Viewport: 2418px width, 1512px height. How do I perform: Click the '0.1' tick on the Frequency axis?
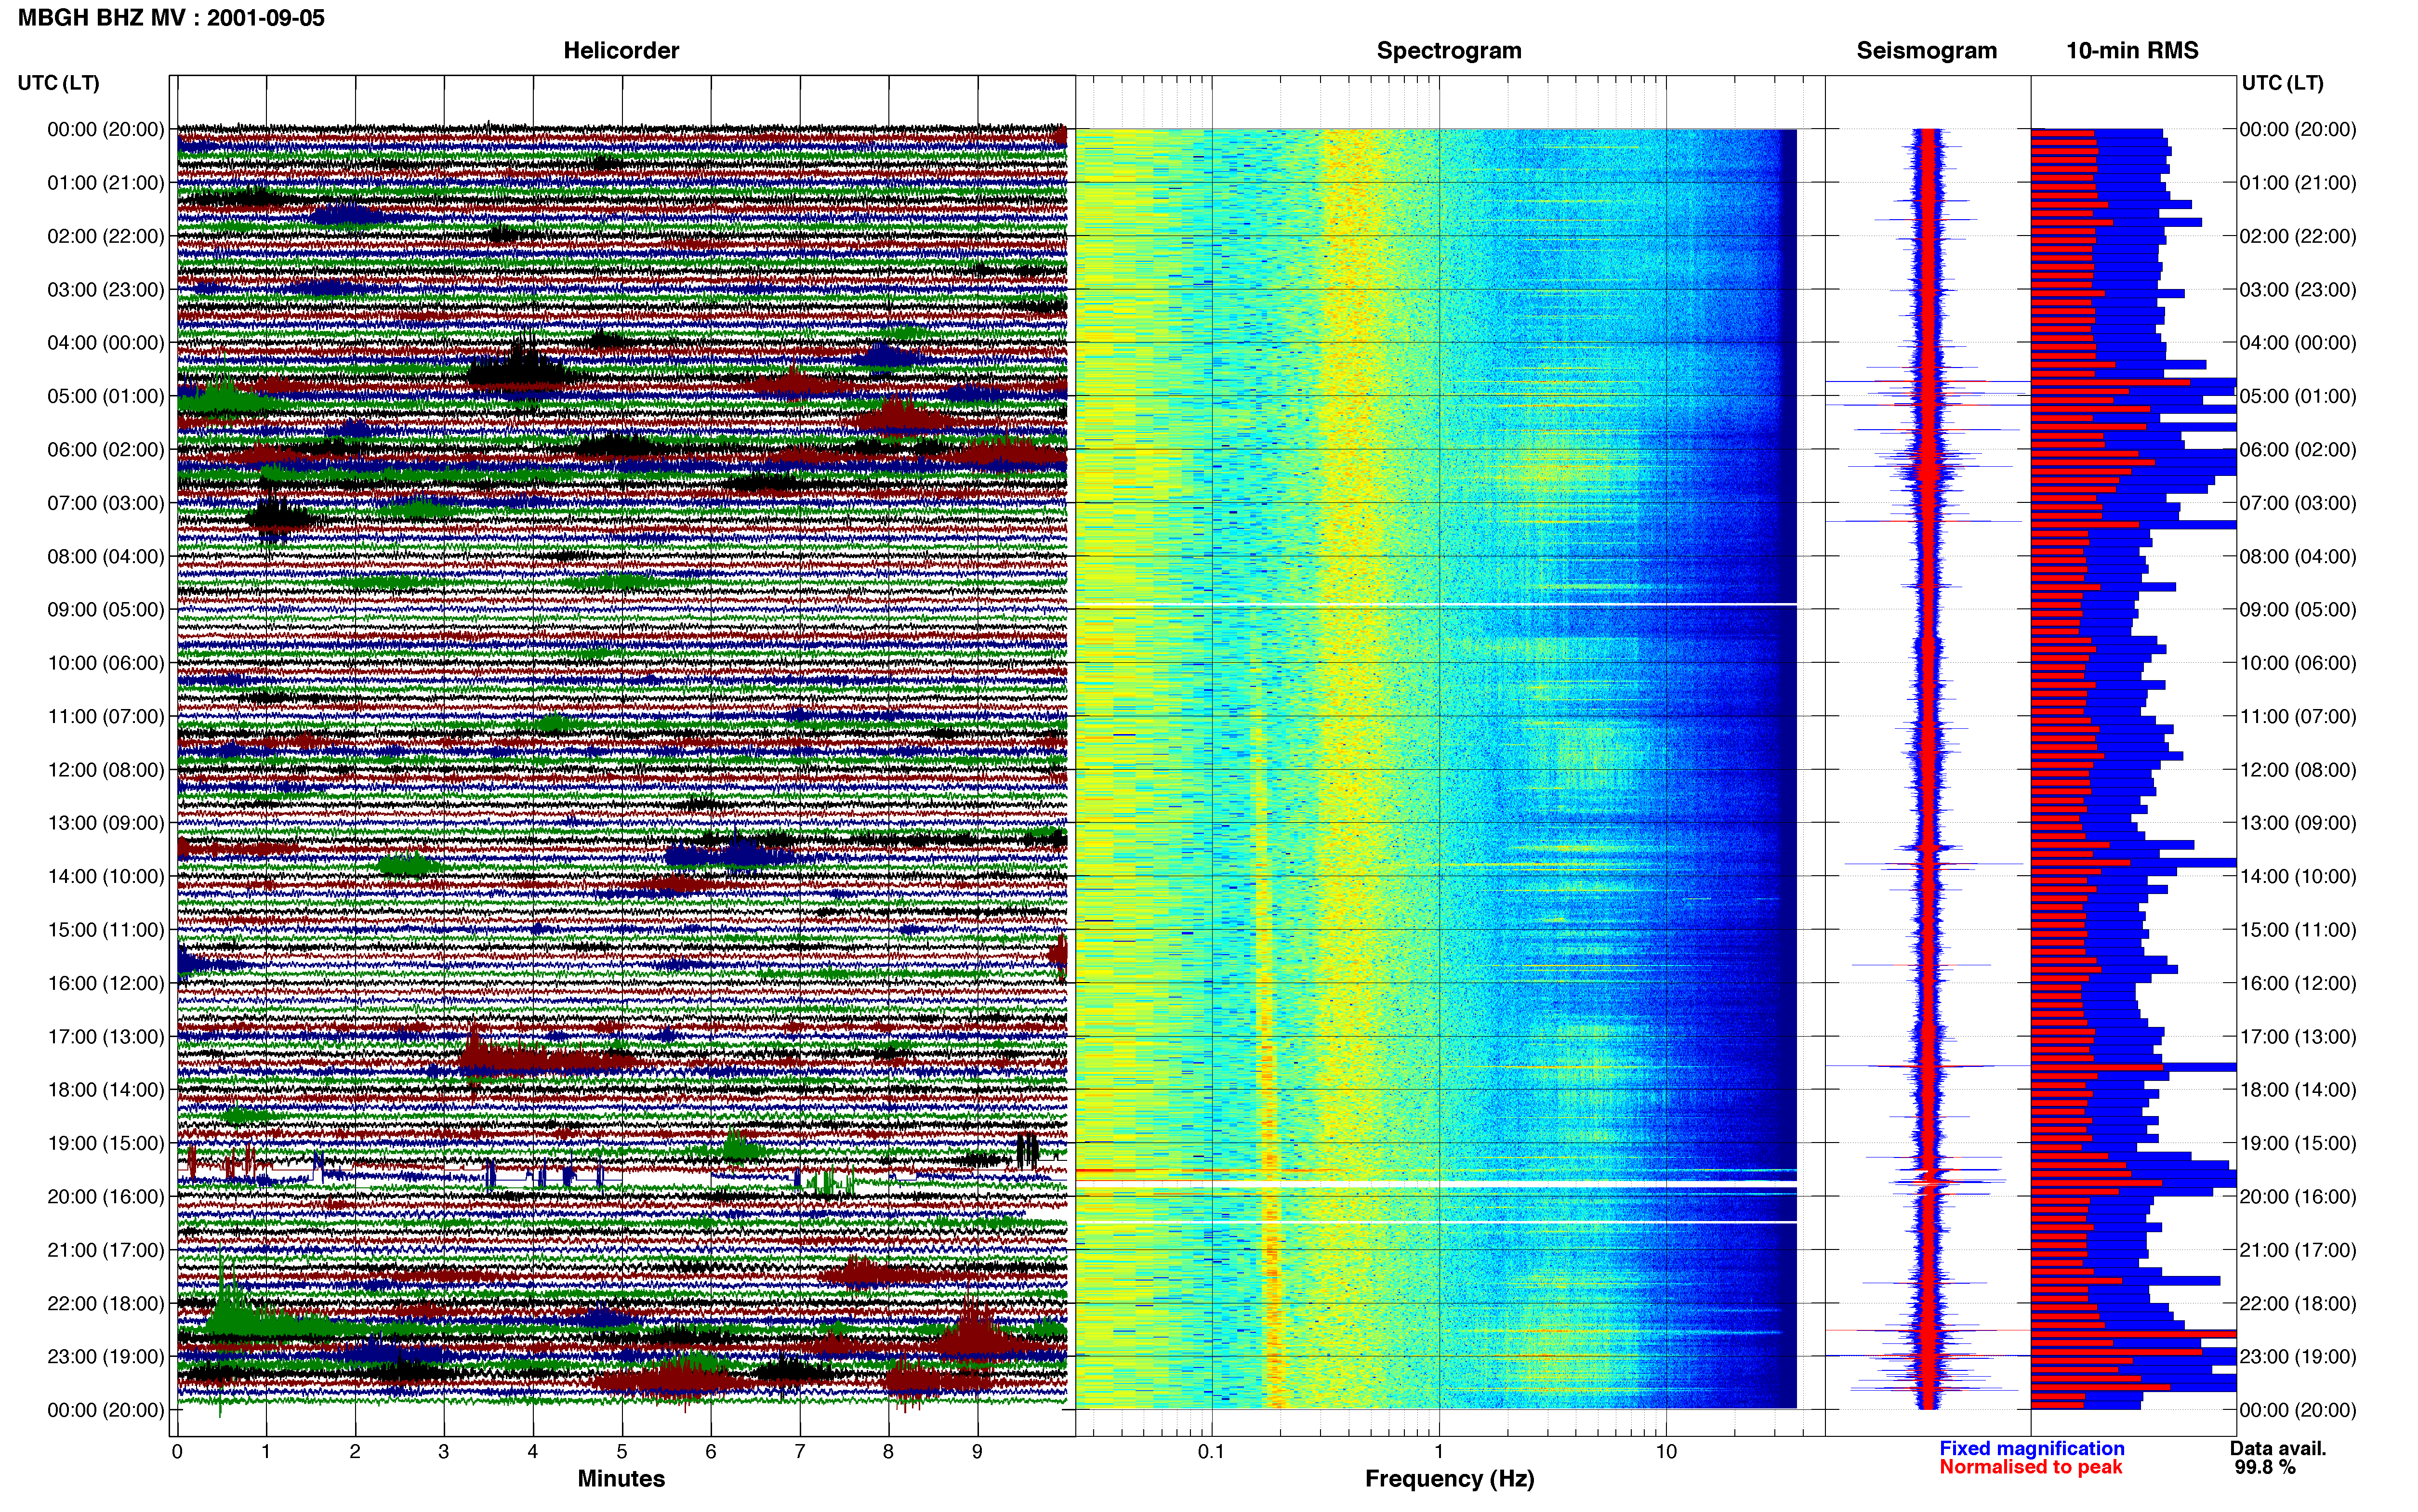[x=1211, y=1452]
